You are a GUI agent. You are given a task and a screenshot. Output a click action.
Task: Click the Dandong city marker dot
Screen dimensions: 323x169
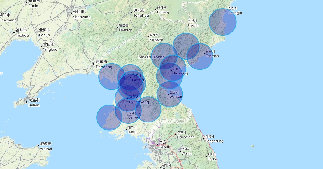click(94, 64)
